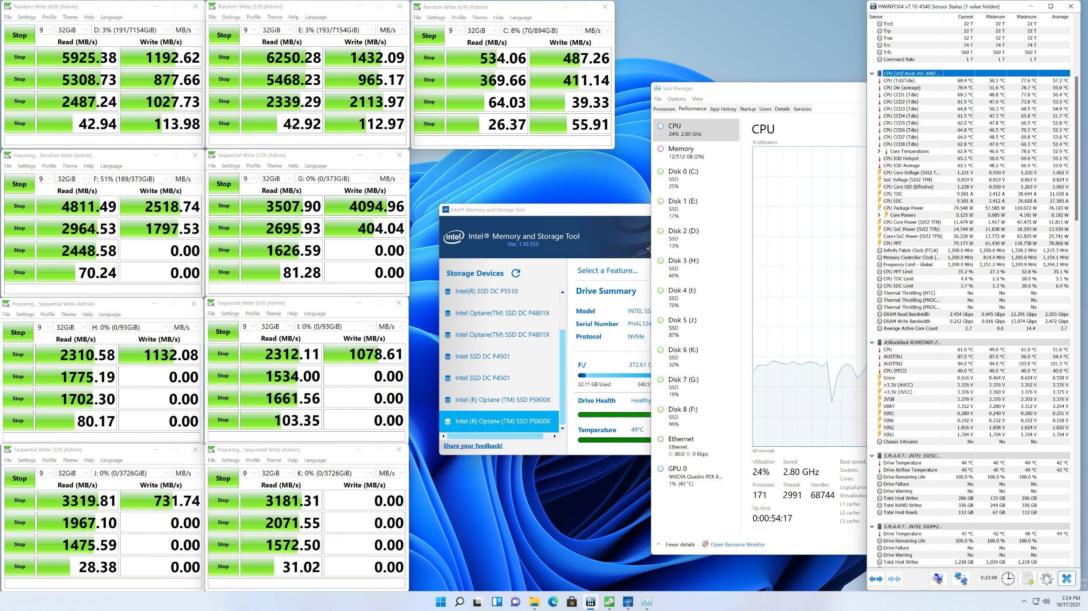Screen dimensions: 1088x611
Task: Open network icon in system tray
Action: click(x=1036, y=602)
